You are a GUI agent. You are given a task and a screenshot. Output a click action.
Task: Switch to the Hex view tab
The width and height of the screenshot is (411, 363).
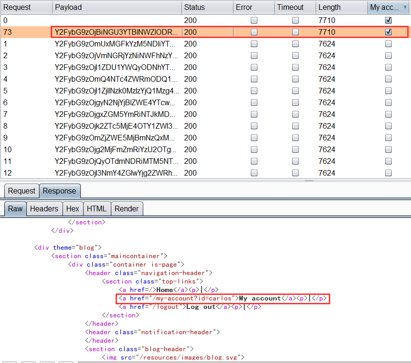(x=72, y=209)
